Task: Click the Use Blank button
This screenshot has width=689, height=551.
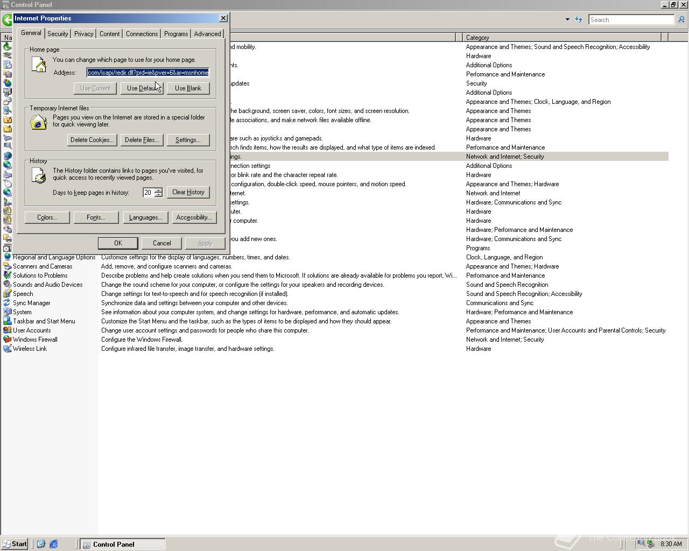Action: pyautogui.click(x=188, y=88)
